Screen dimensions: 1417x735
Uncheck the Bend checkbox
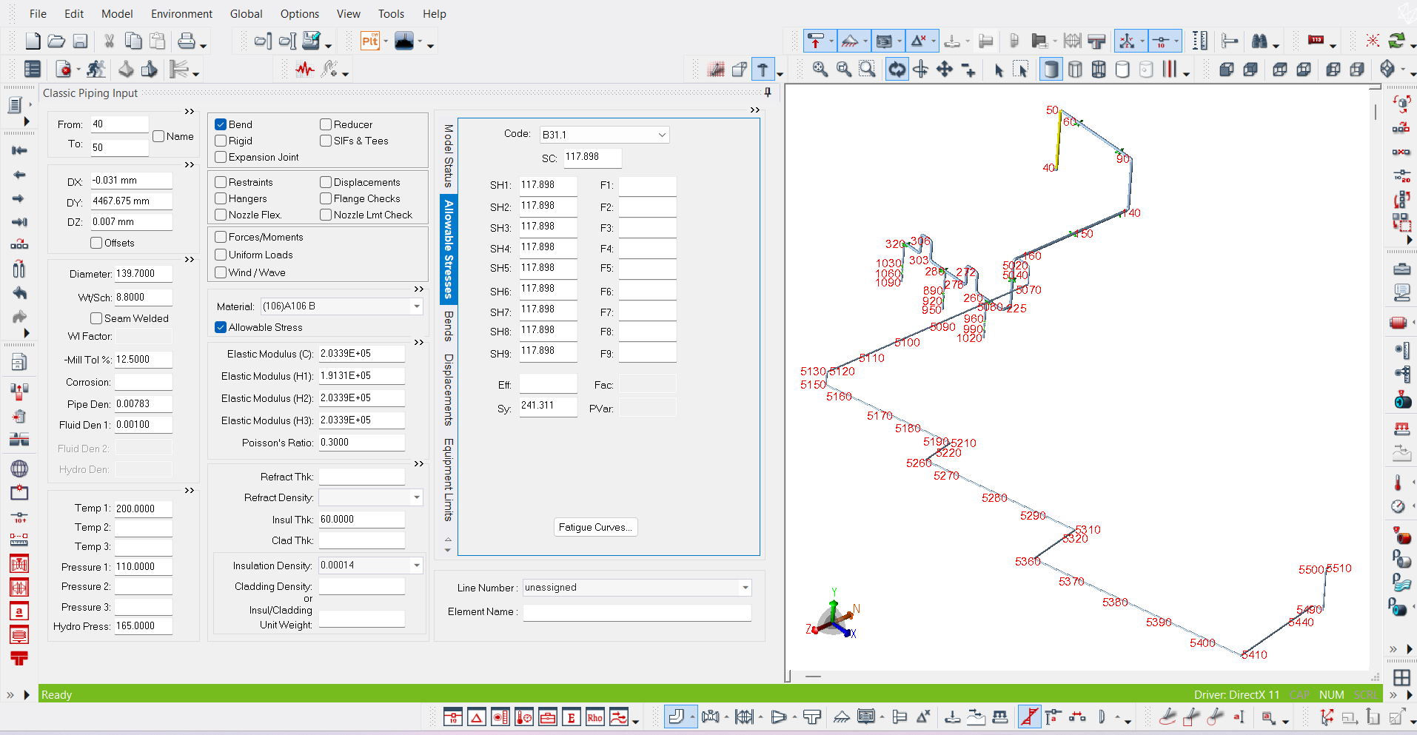[220, 124]
